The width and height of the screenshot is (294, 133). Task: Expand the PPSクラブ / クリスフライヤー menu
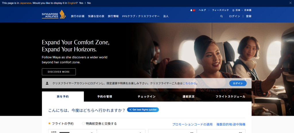[x=141, y=16]
